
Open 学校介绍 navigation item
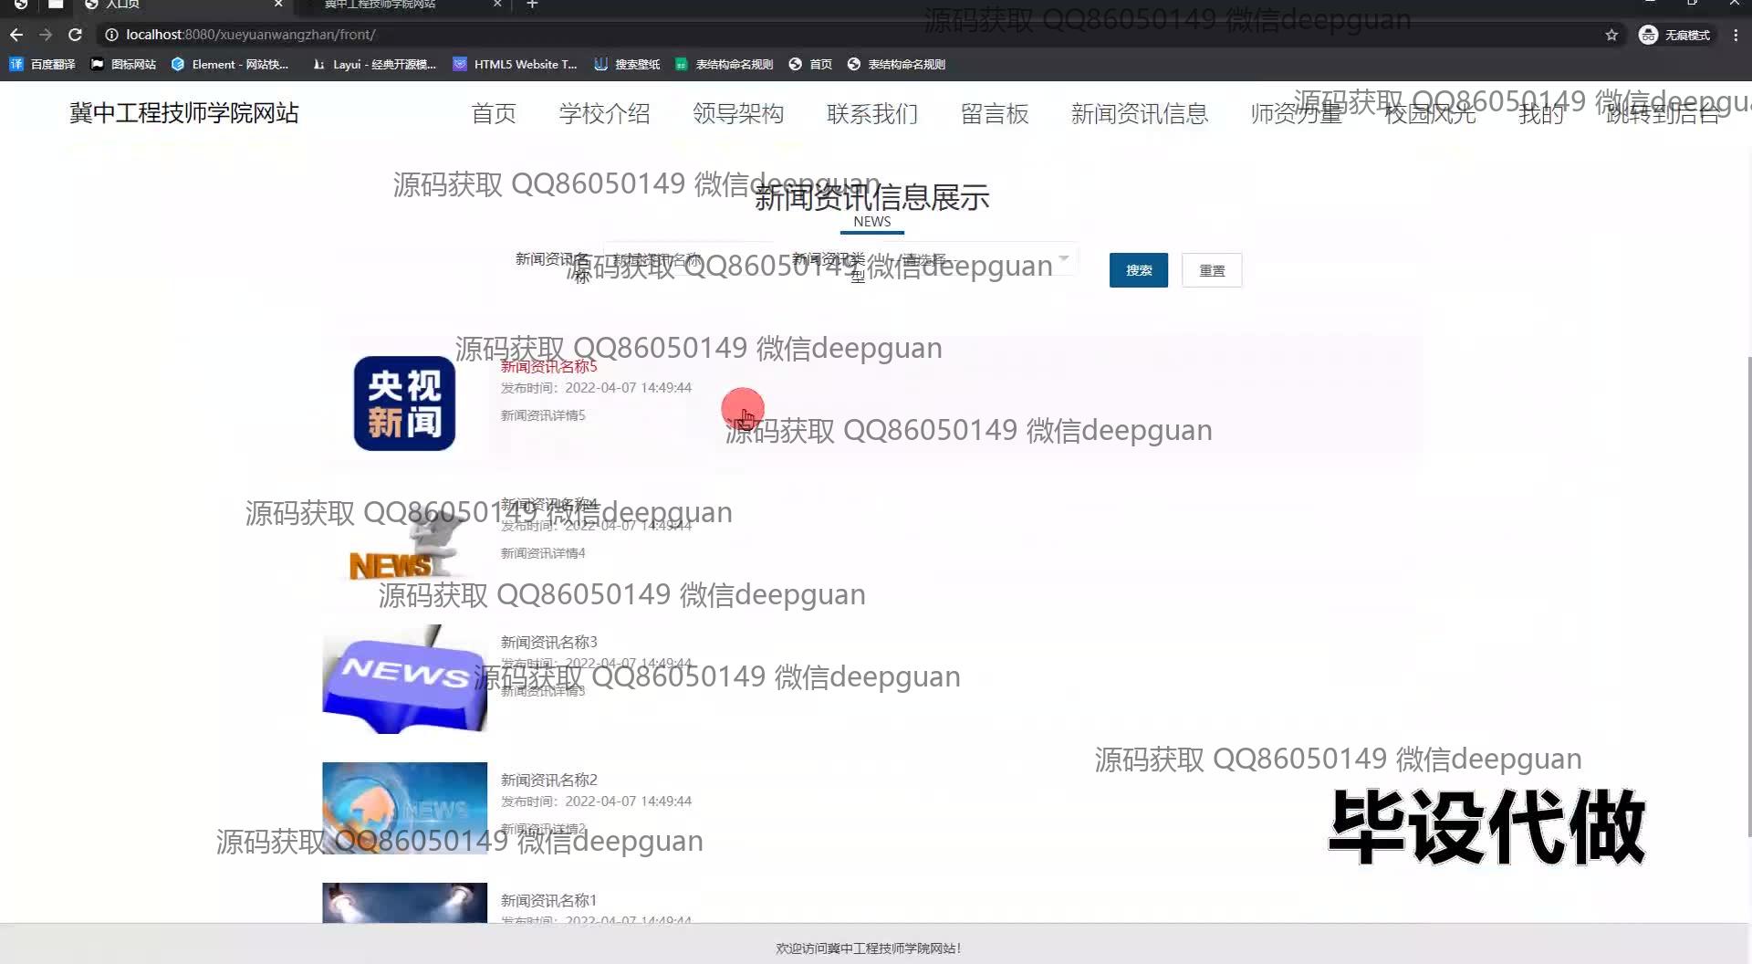click(x=604, y=114)
